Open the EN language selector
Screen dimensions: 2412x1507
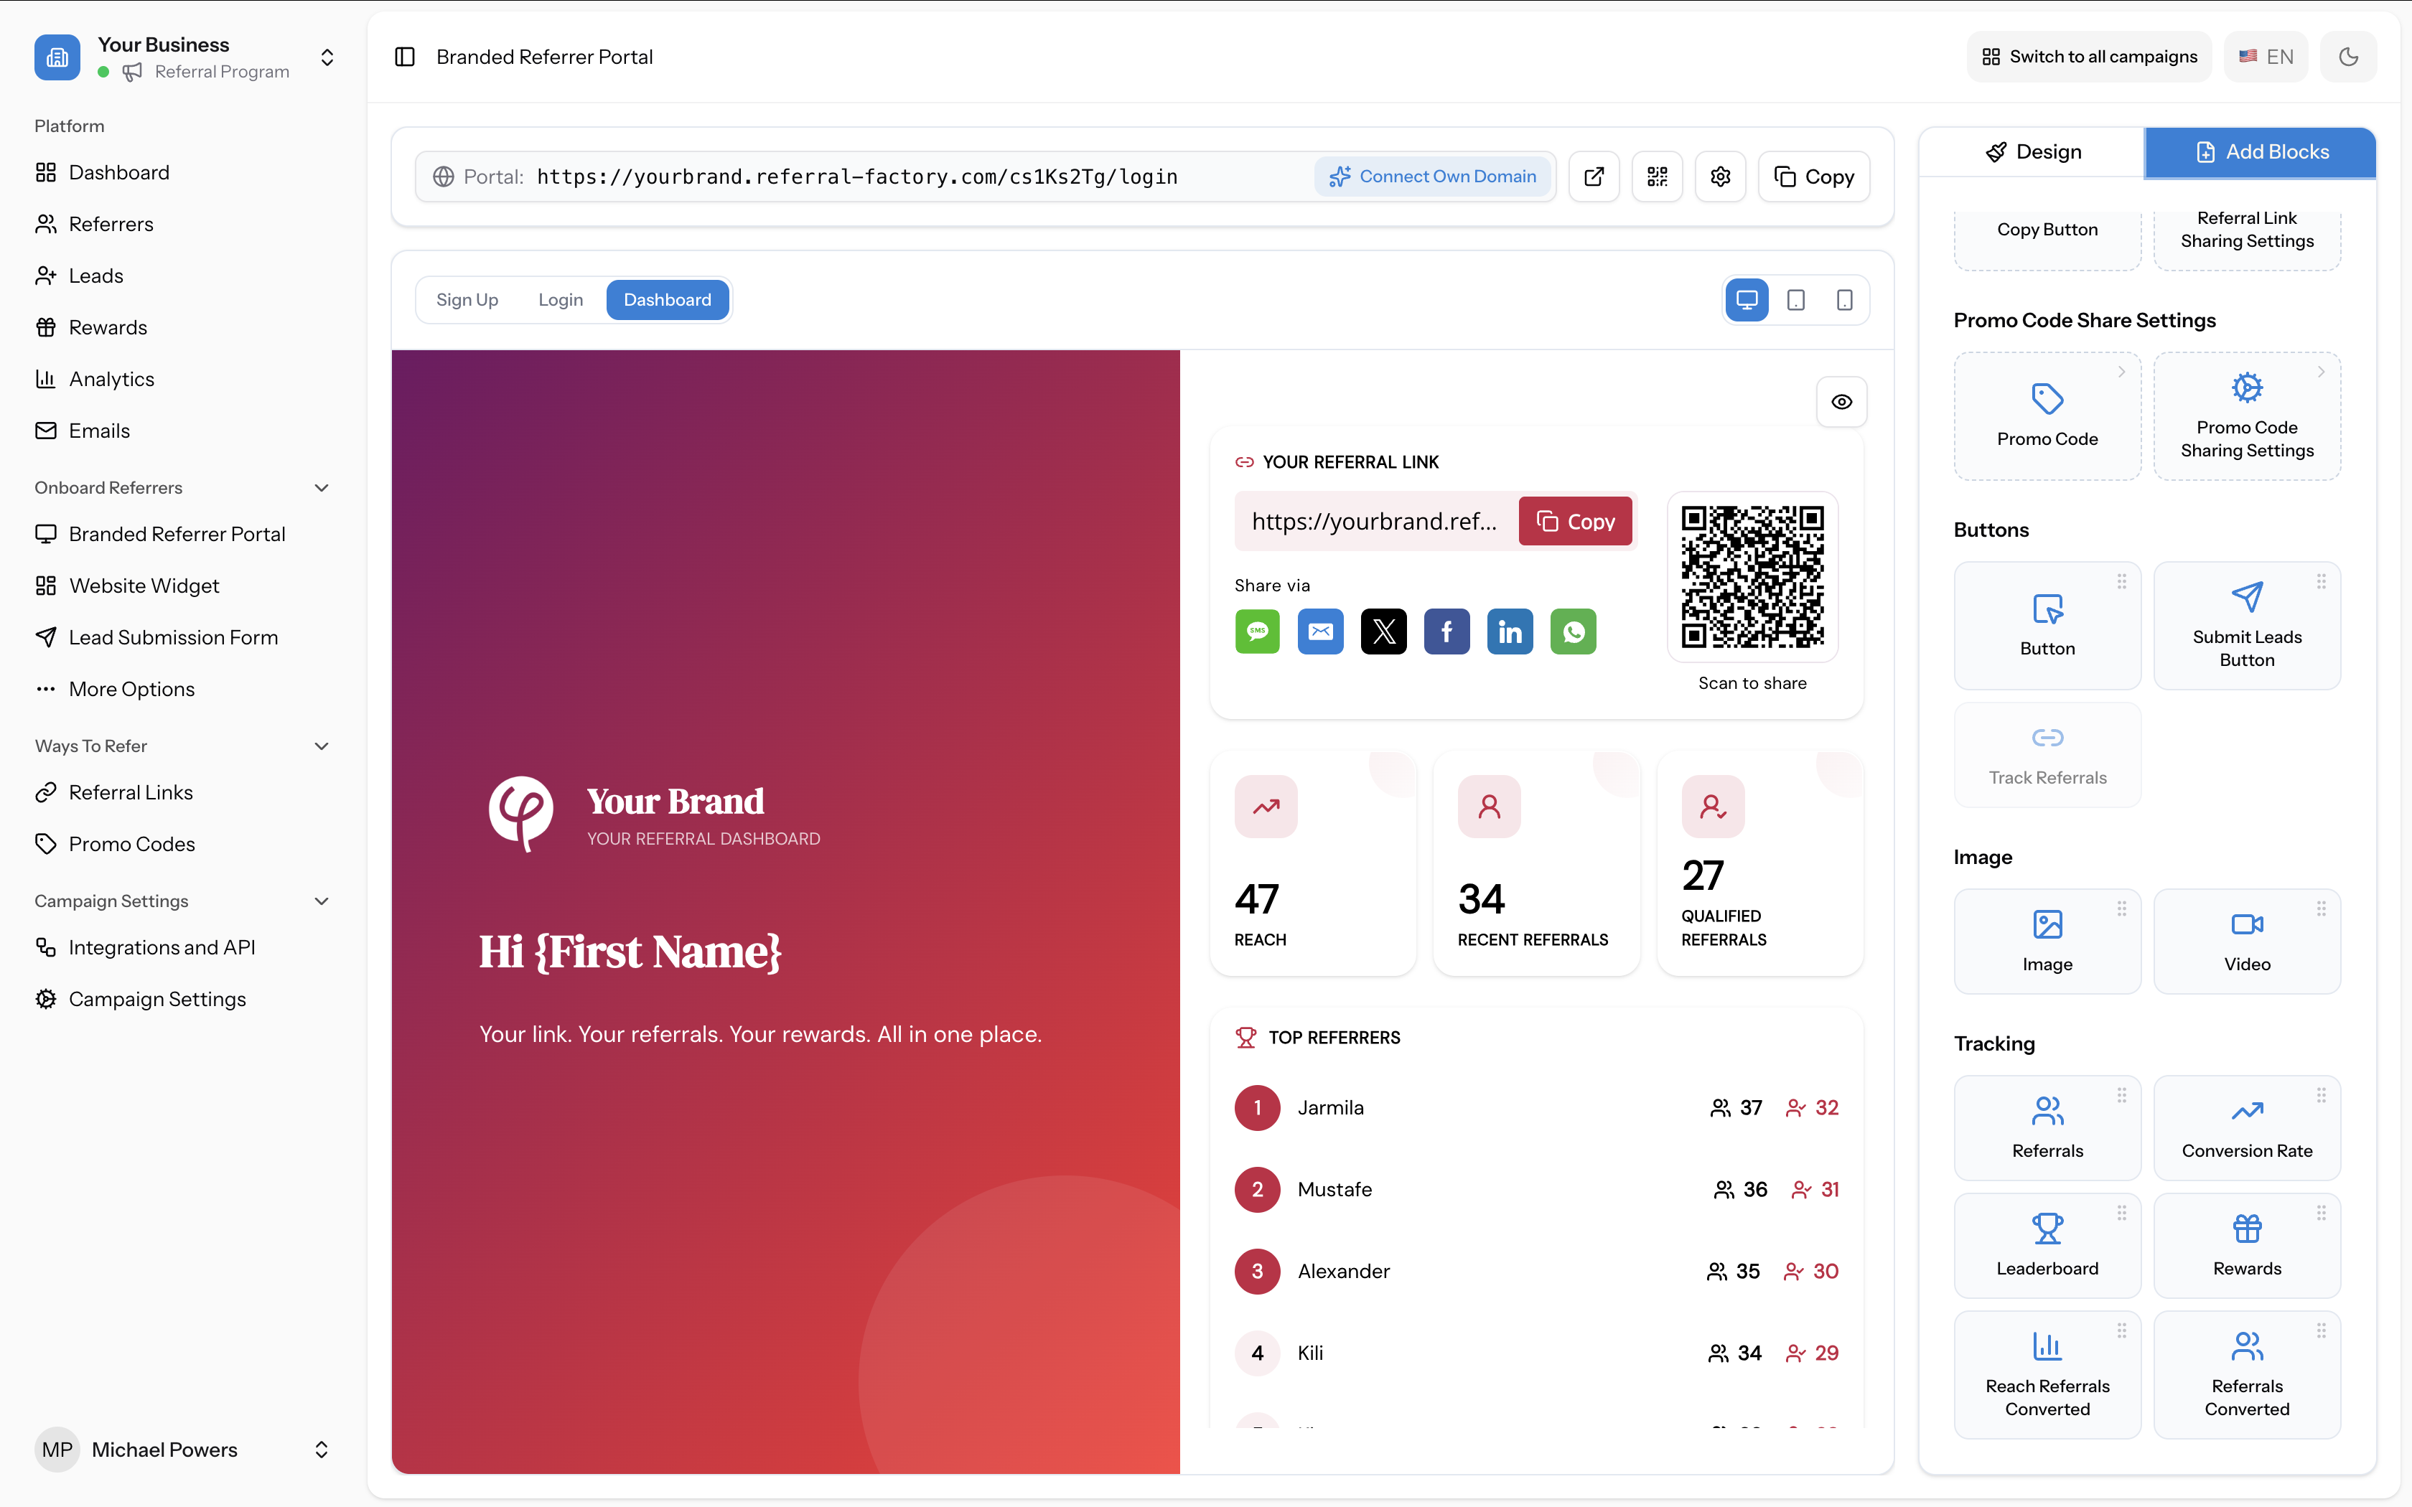[2266, 57]
